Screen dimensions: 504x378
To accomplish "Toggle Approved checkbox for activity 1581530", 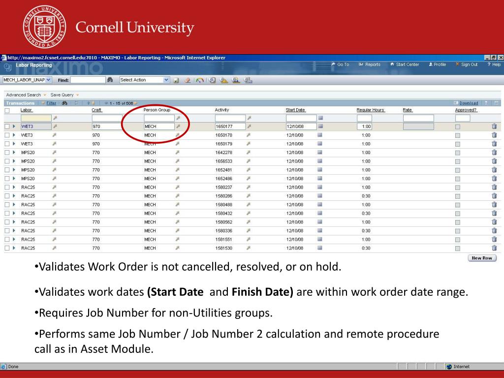I will coord(458,249).
